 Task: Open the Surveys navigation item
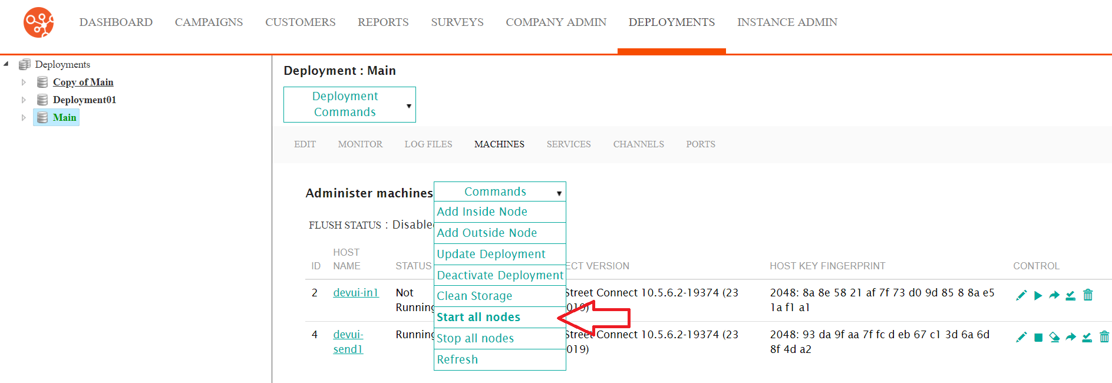(x=457, y=22)
